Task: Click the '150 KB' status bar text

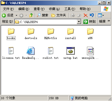Action: coord(54,98)
